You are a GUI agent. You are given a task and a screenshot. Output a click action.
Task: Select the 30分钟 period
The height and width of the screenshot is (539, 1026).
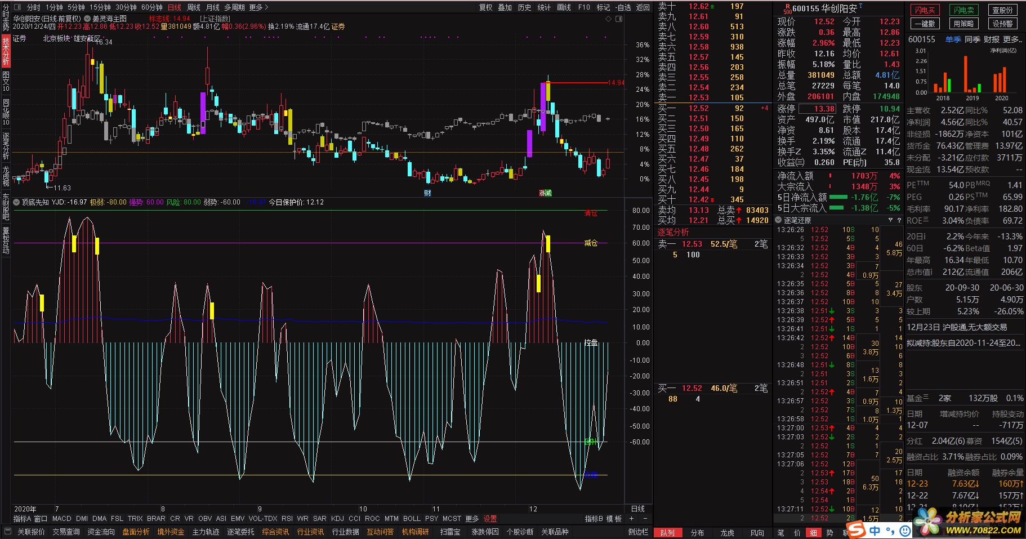pos(126,7)
